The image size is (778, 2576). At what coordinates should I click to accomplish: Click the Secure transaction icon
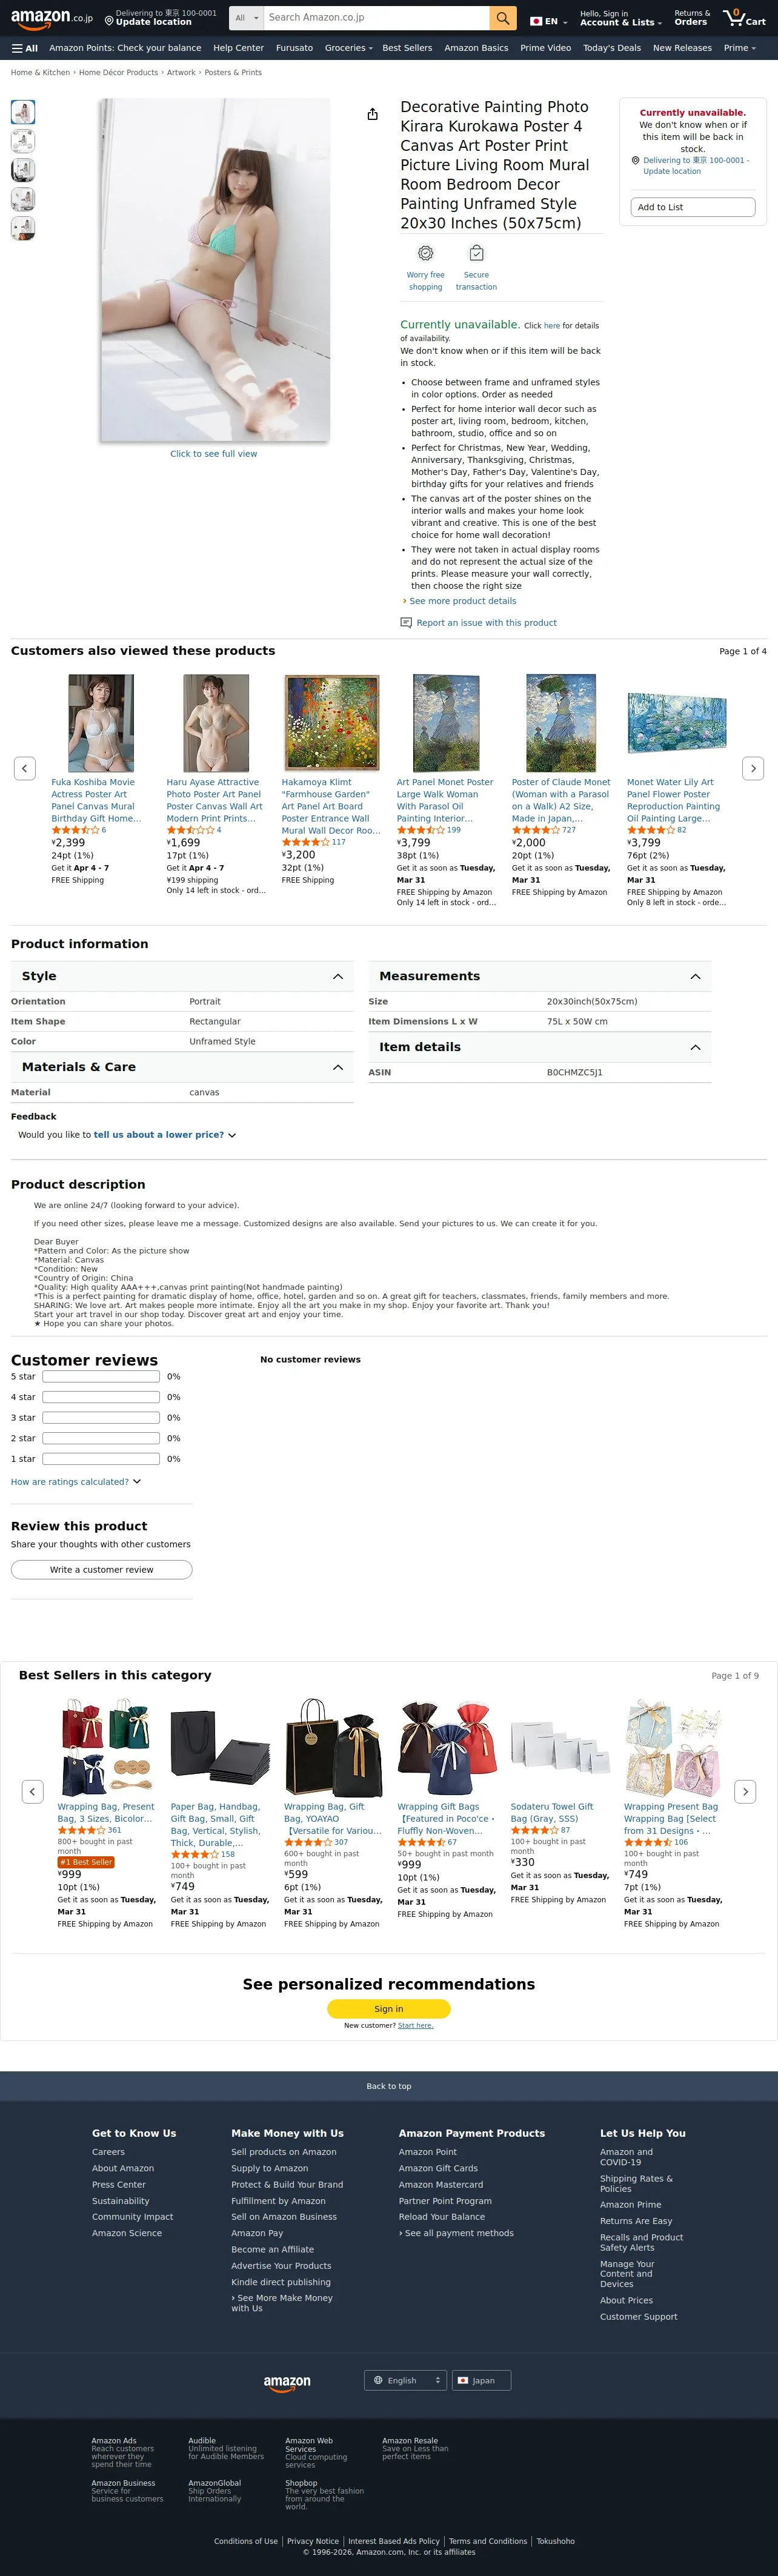(x=476, y=253)
